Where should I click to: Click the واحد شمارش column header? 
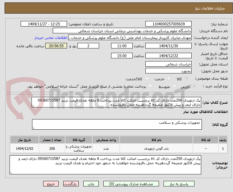[106, 140]
